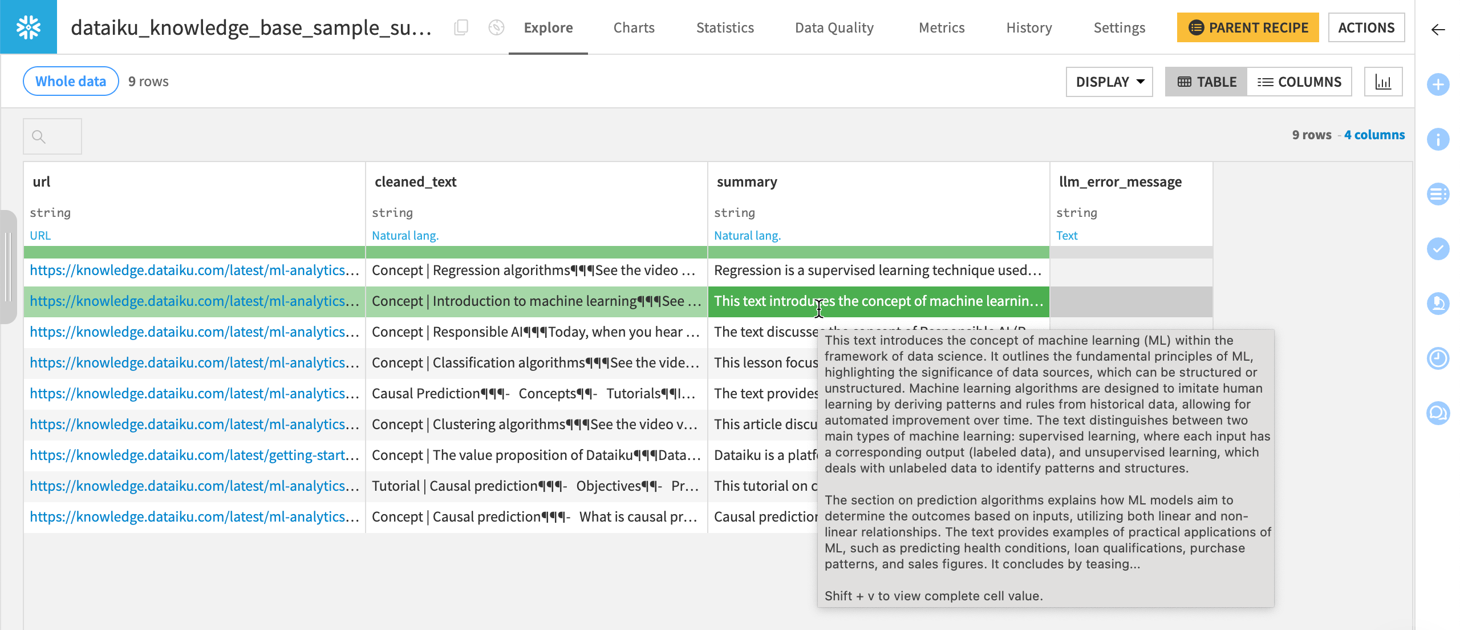Switch to the Charts tab
1460x630 pixels.
[x=634, y=28]
